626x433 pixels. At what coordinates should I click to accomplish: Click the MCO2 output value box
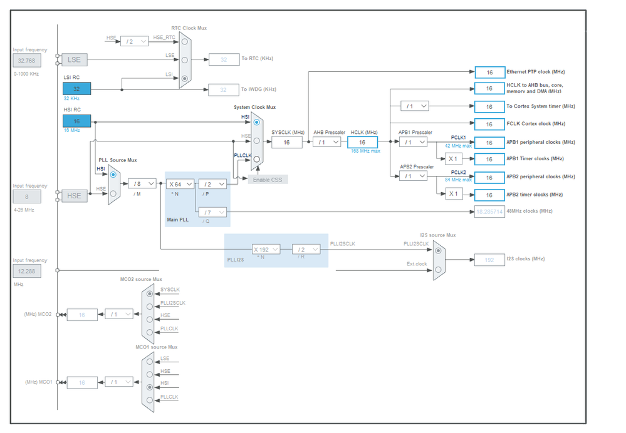[82, 315]
